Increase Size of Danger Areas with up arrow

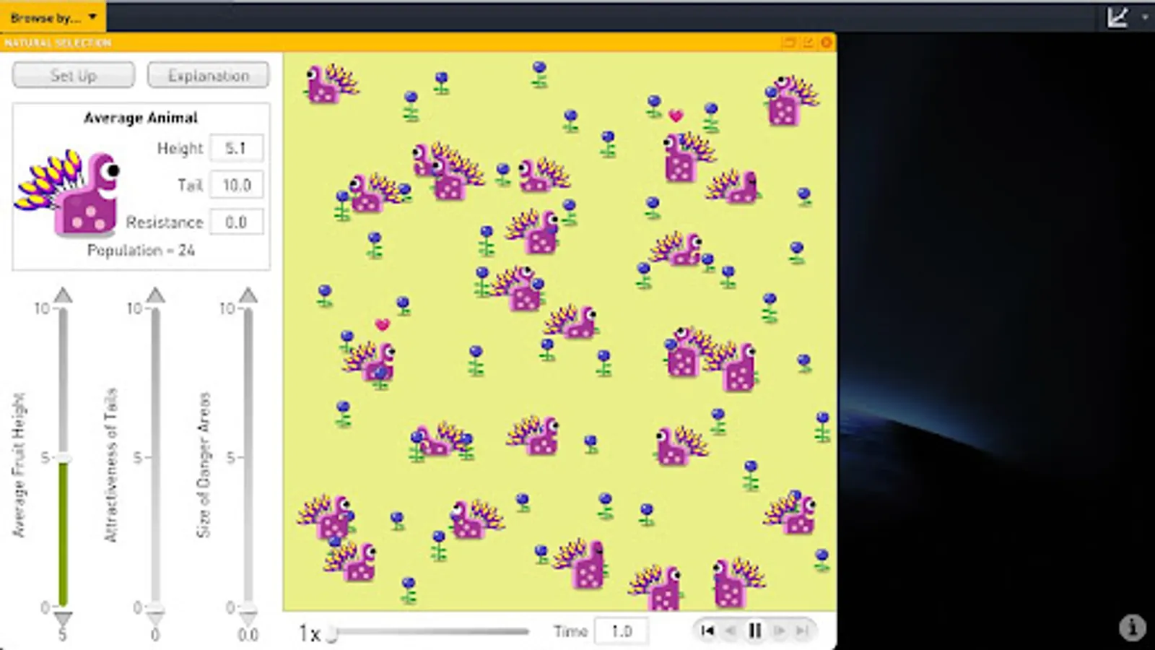[248, 295]
